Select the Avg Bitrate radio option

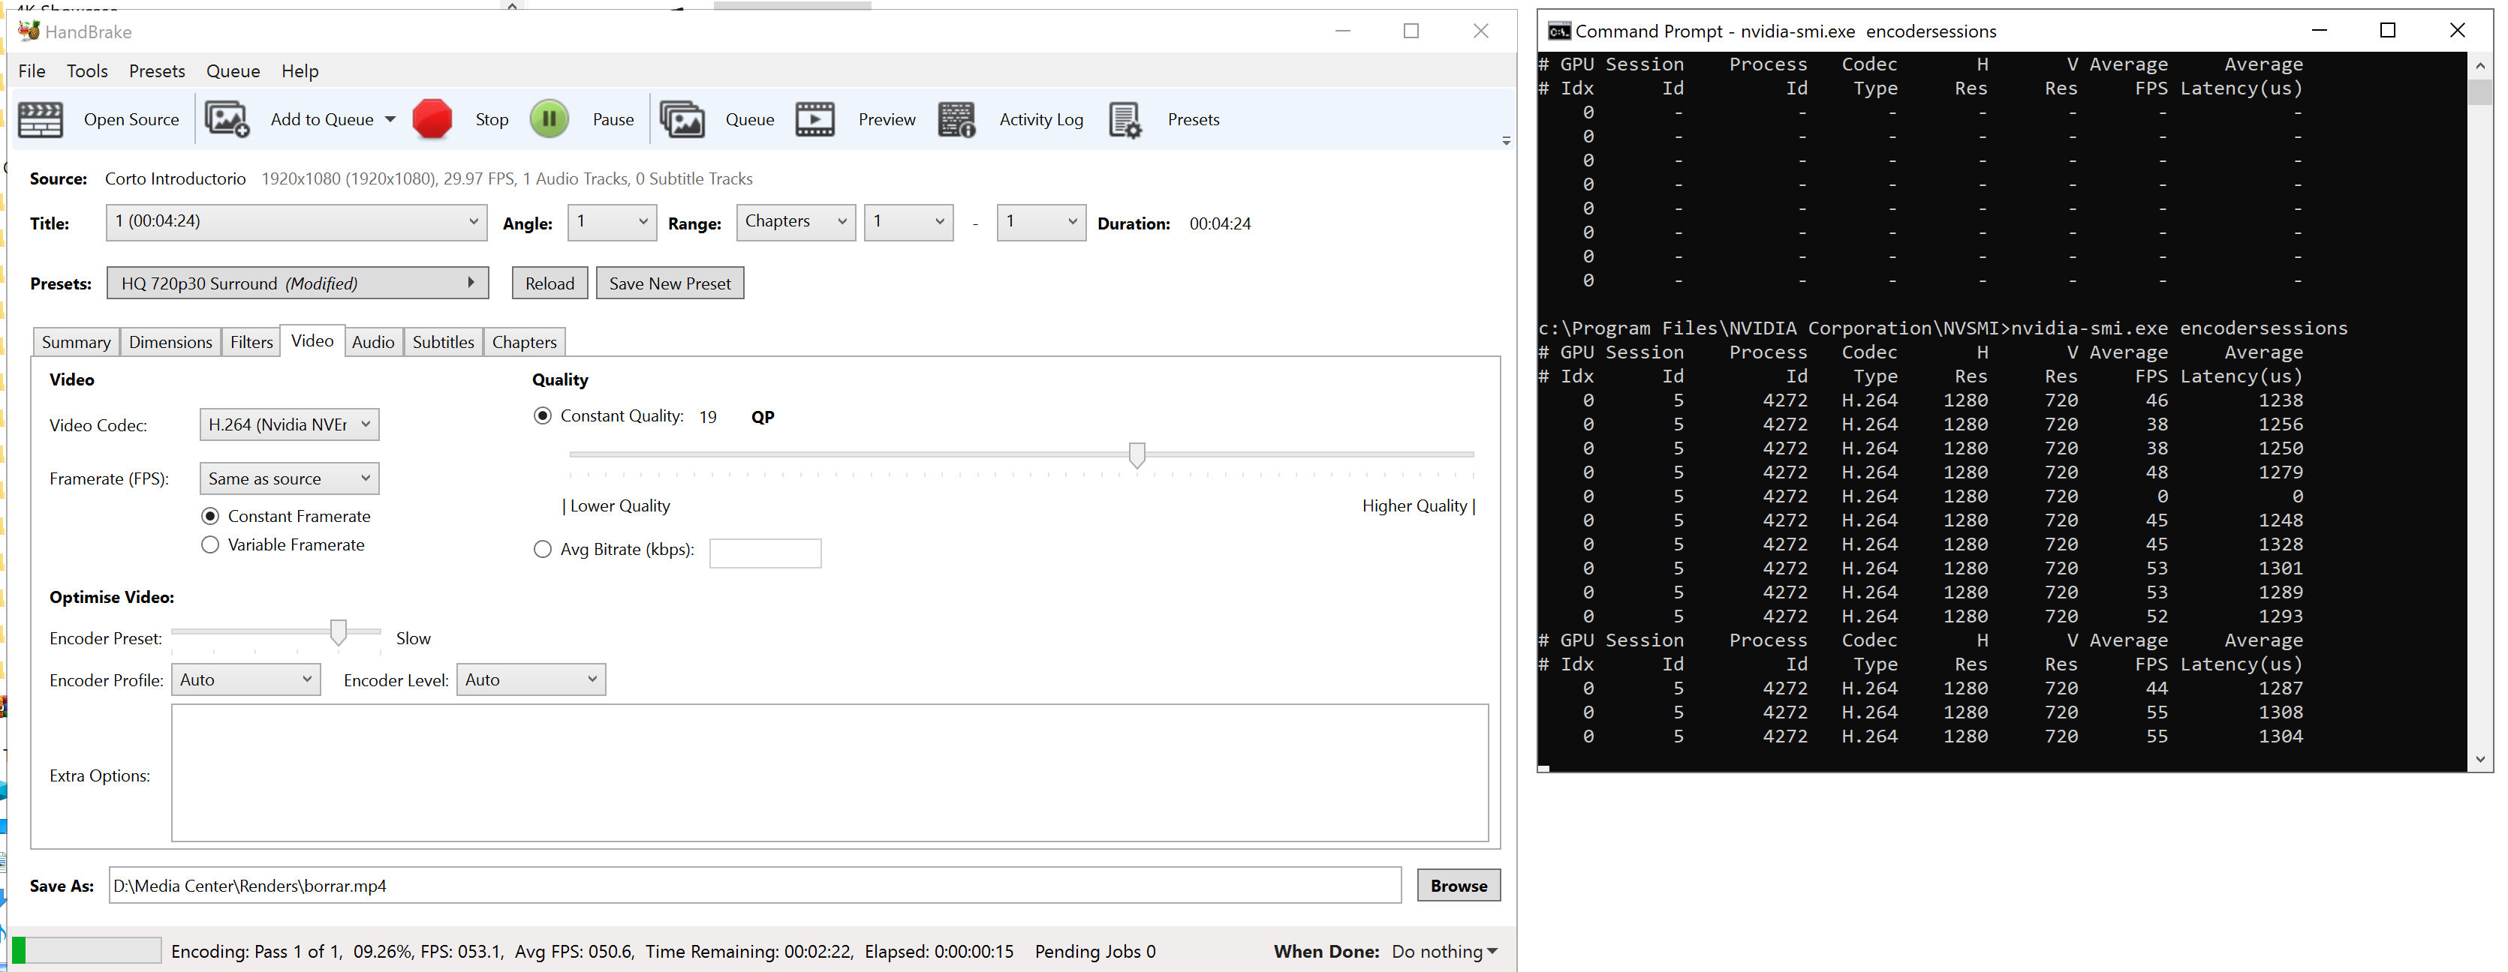coord(542,550)
